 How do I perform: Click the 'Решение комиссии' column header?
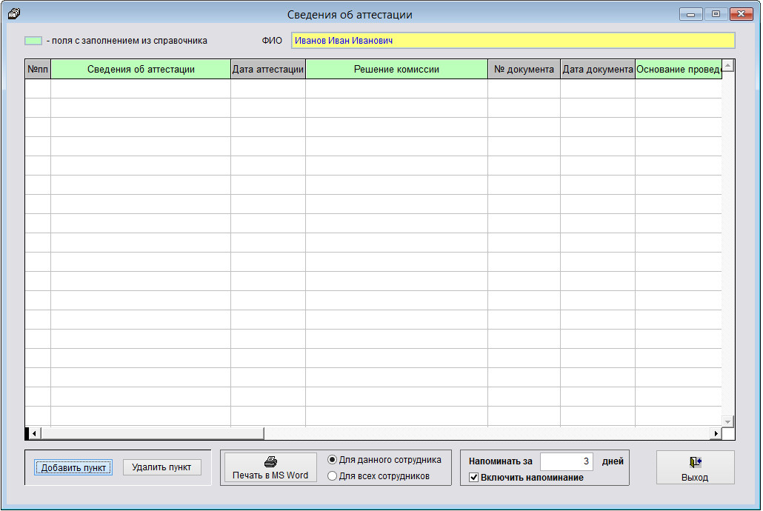396,70
